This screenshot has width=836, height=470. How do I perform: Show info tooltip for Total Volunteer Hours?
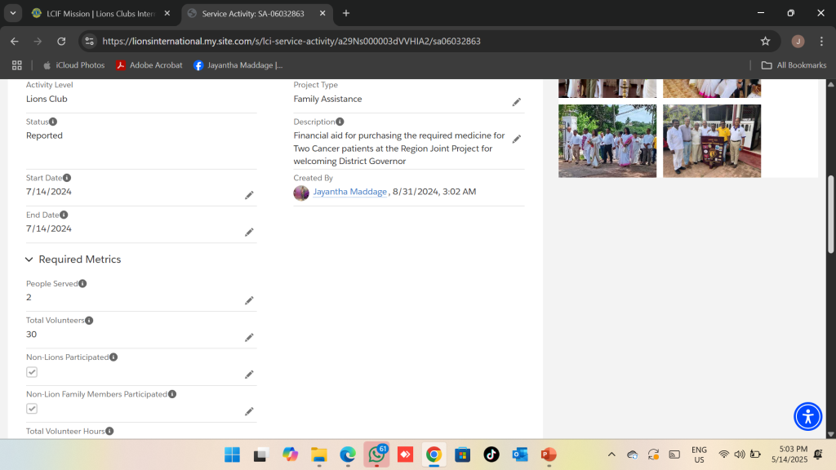click(109, 431)
